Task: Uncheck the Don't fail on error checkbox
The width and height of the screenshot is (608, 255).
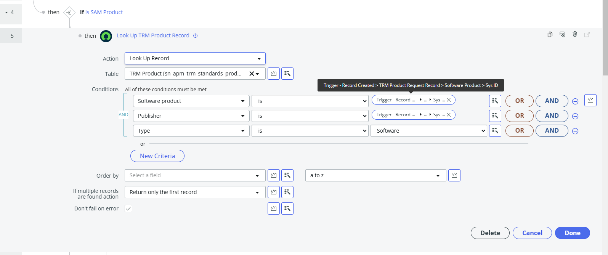Action: pyautogui.click(x=128, y=208)
